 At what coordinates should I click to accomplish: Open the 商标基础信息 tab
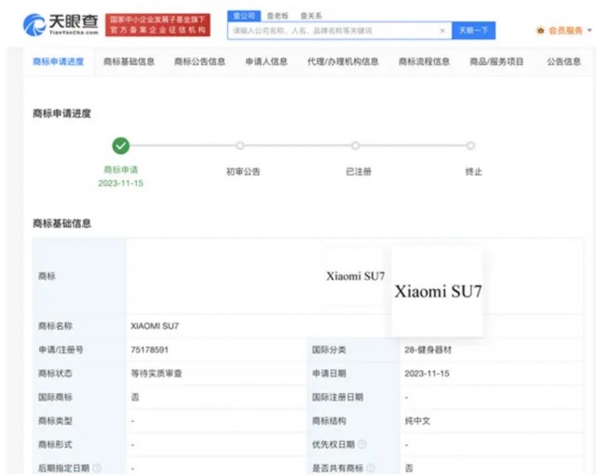click(129, 61)
